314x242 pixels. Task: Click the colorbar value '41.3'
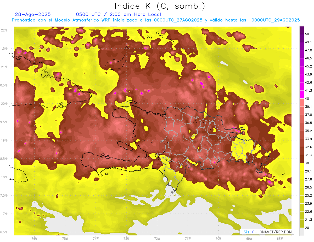(308, 91)
